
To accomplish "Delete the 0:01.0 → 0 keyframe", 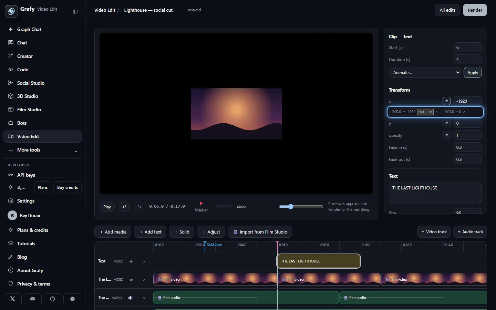I will [x=464, y=112].
